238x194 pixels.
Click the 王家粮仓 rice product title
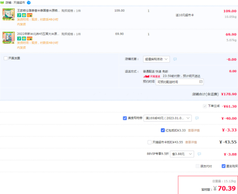pos(38,11)
